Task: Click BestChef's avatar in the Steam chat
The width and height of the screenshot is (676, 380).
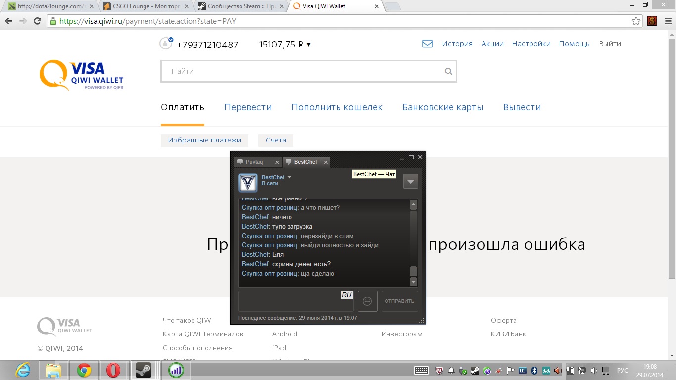Action: point(248,183)
